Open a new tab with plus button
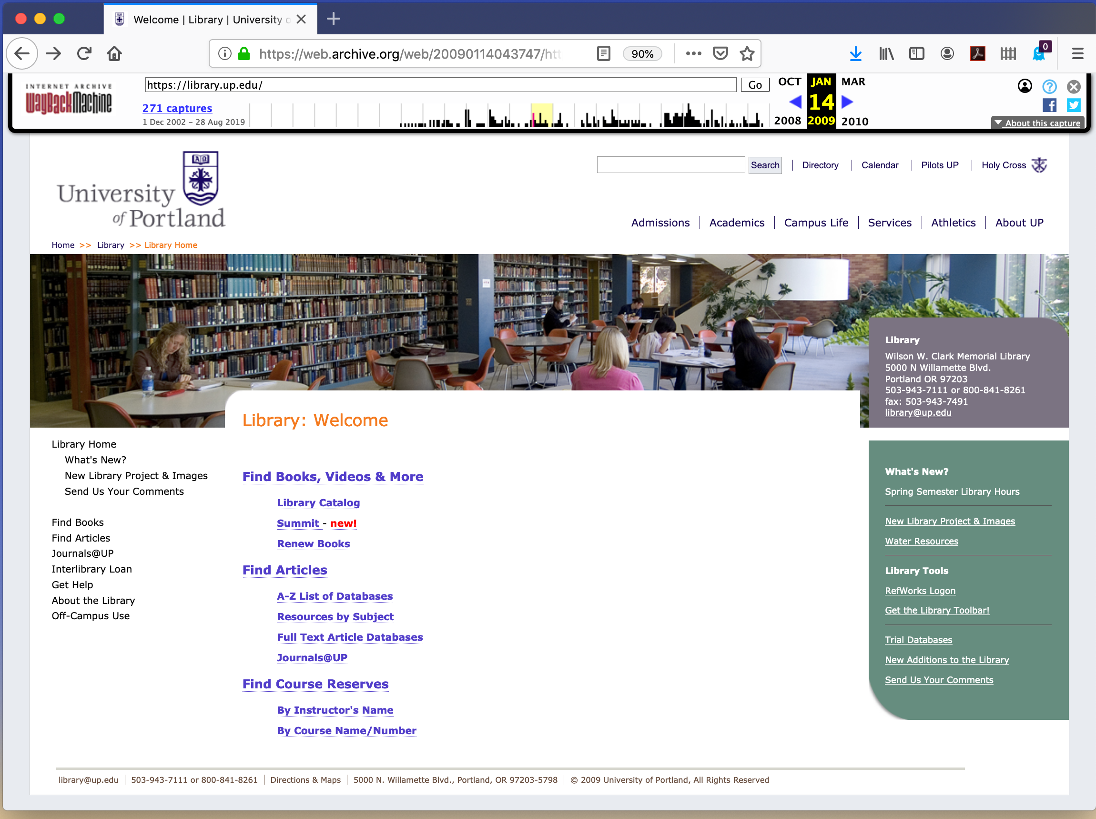Screen dimensions: 1096x819 [x=334, y=19]
